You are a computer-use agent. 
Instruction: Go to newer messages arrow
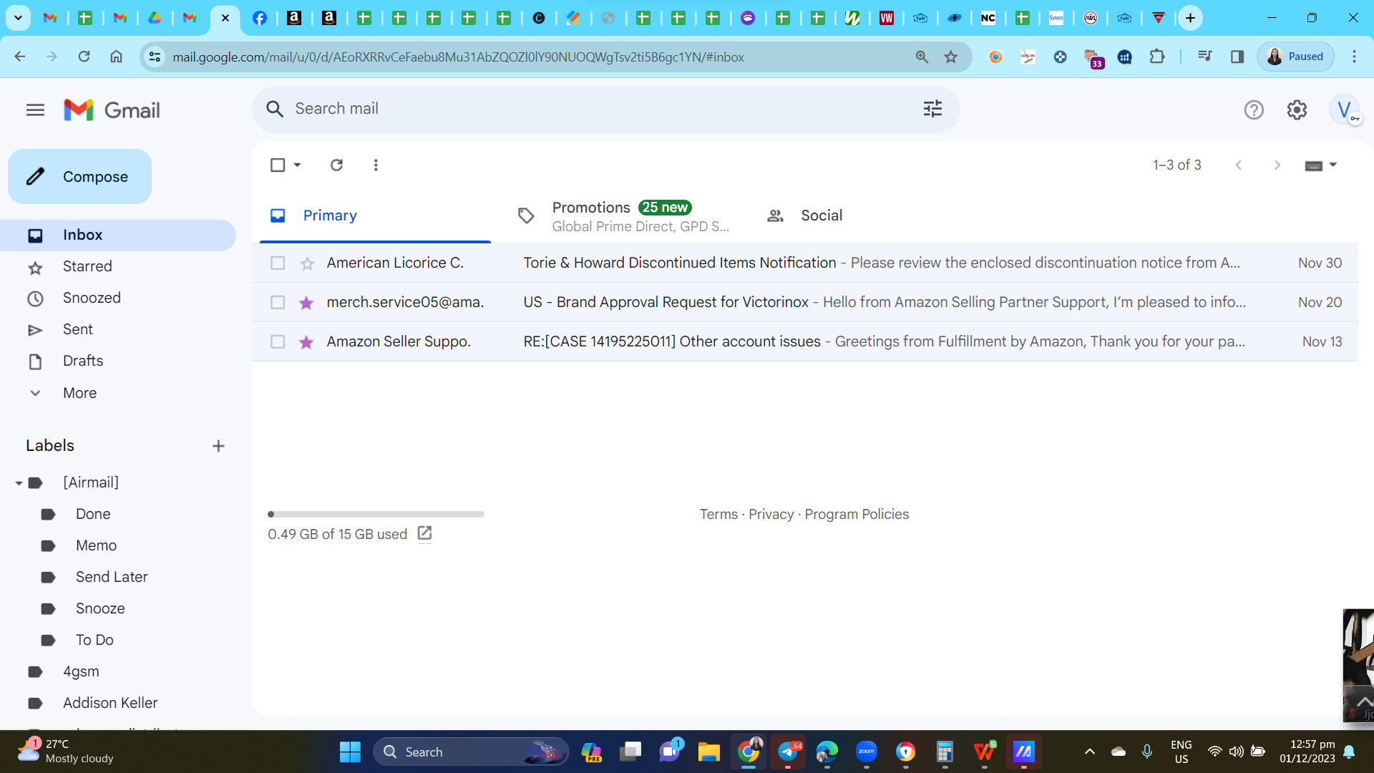click(x=1239, y=165)
